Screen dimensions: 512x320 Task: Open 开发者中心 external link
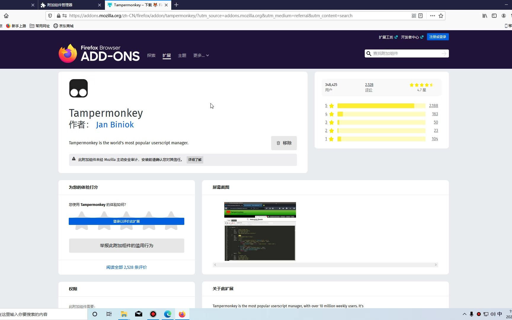click(412, 37)
